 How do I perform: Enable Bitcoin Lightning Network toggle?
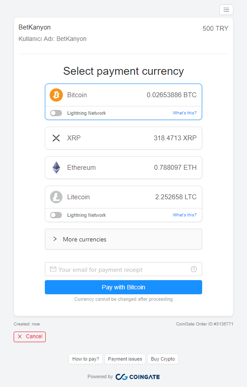click(56, 113)
